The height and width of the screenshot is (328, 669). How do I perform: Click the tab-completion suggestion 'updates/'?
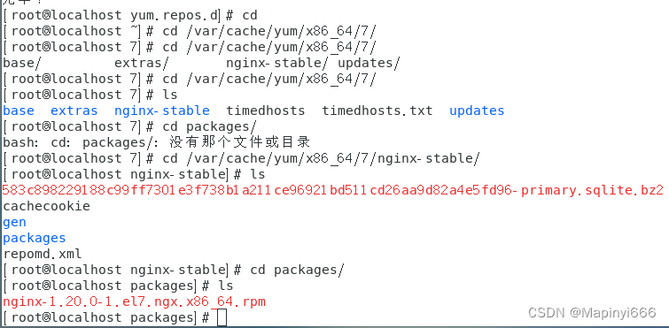[x=370, y=63]
